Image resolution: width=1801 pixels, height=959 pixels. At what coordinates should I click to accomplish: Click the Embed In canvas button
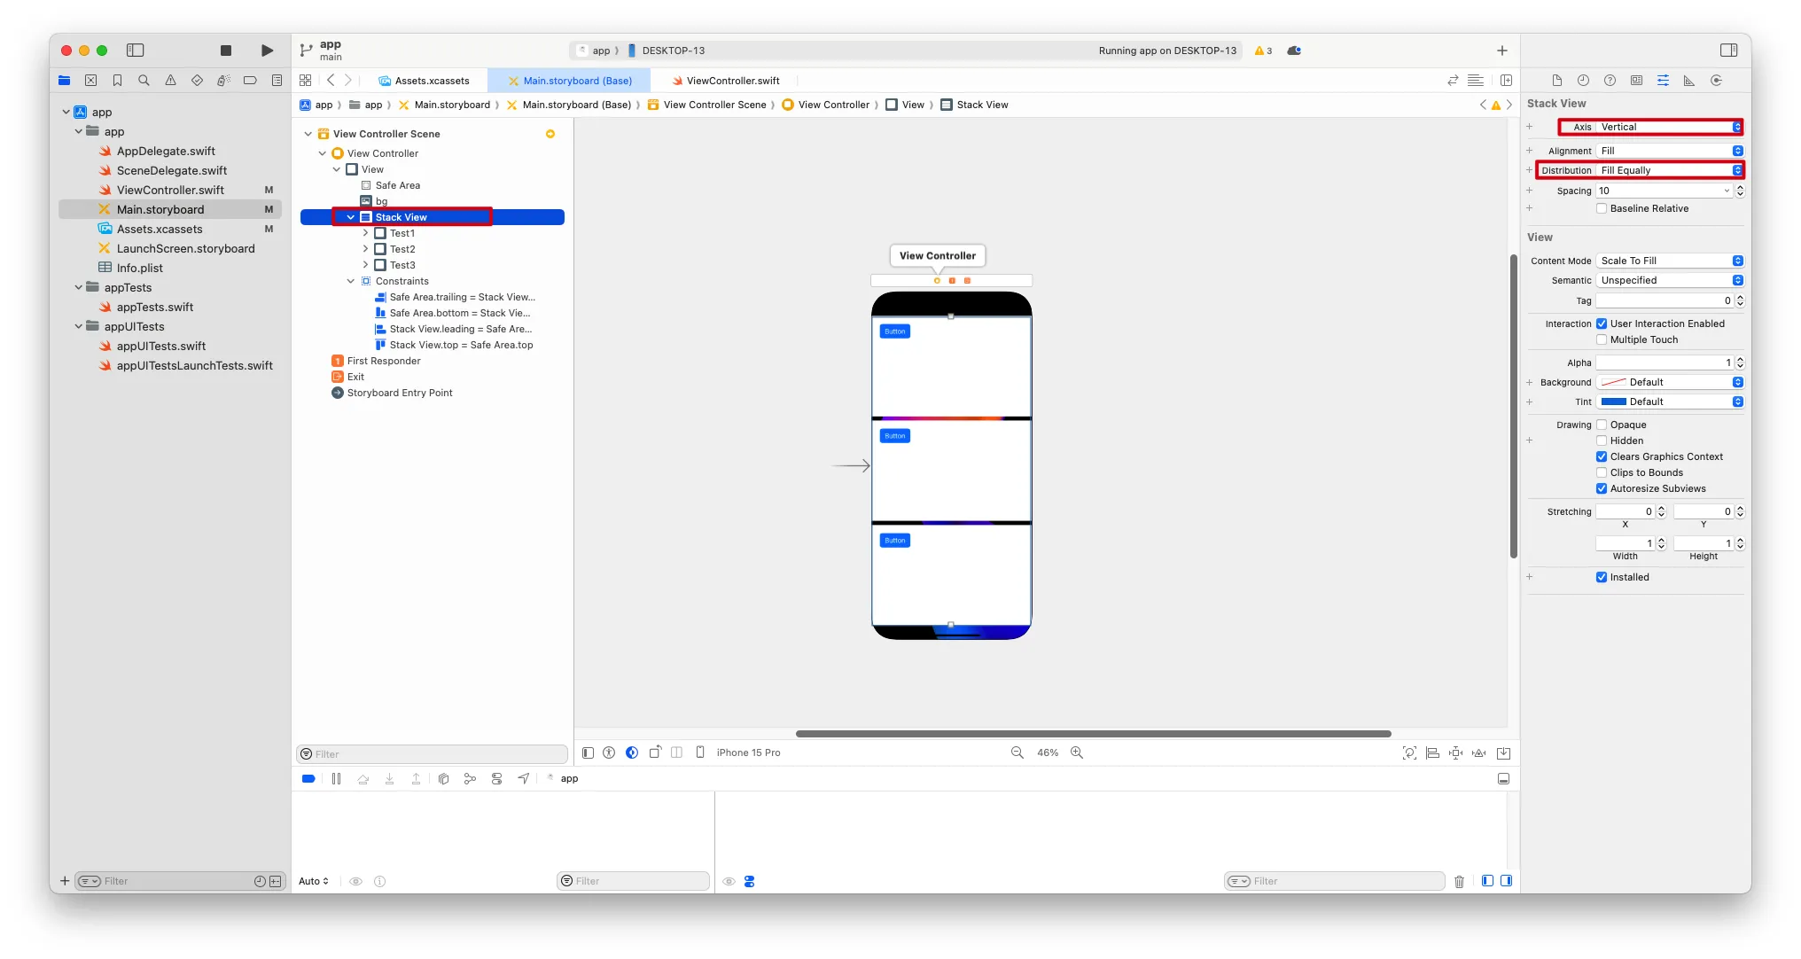click(x=1504, y=752)
